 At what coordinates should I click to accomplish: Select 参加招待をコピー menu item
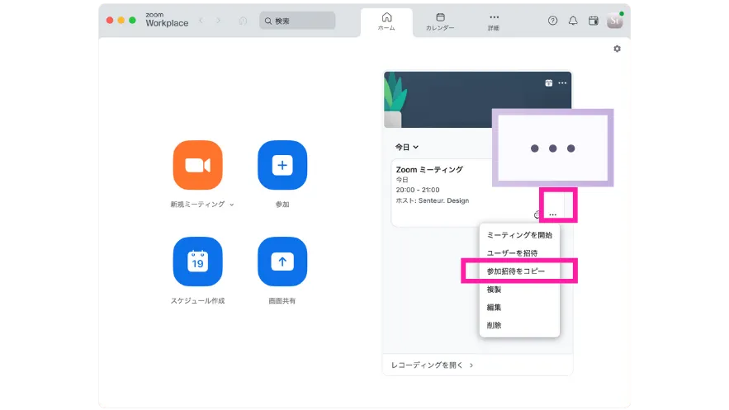(x=519, y=271)
